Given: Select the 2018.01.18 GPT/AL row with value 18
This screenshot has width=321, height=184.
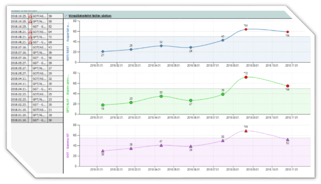Looking at the screenshot, I should click(37, 115).
